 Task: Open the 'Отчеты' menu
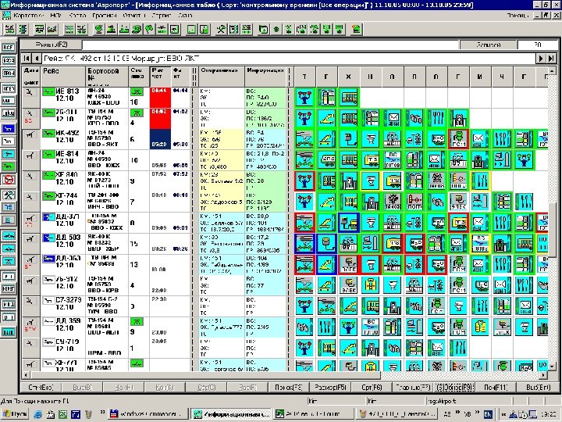pyautogui.click(x=133, y=16)
